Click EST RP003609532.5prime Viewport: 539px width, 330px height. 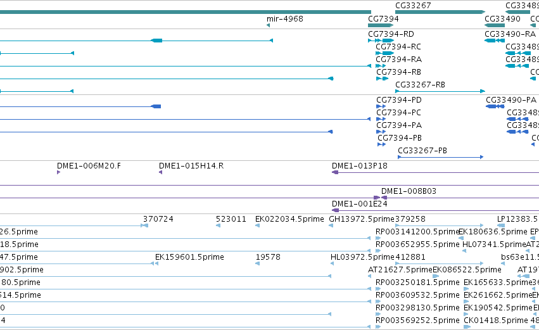coord(417,296)
